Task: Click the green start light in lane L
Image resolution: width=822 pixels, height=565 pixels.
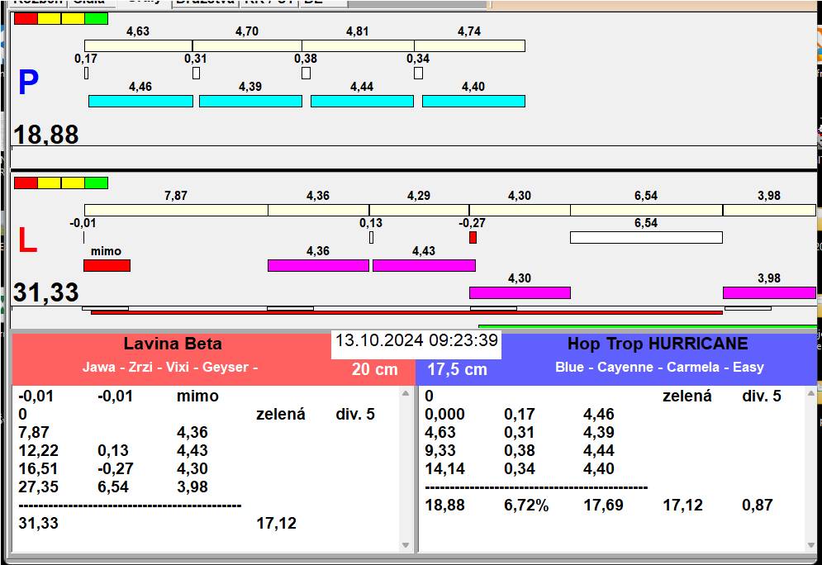Action: (96, 183)
